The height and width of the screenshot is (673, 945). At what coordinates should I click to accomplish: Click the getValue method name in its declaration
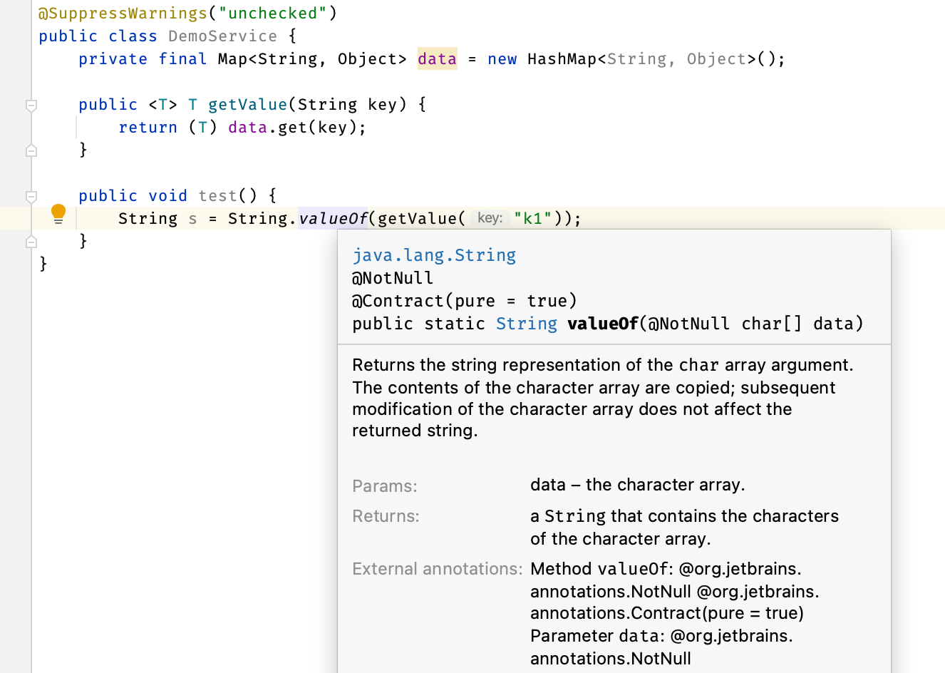pyautogui.click(x=247, y=104)
